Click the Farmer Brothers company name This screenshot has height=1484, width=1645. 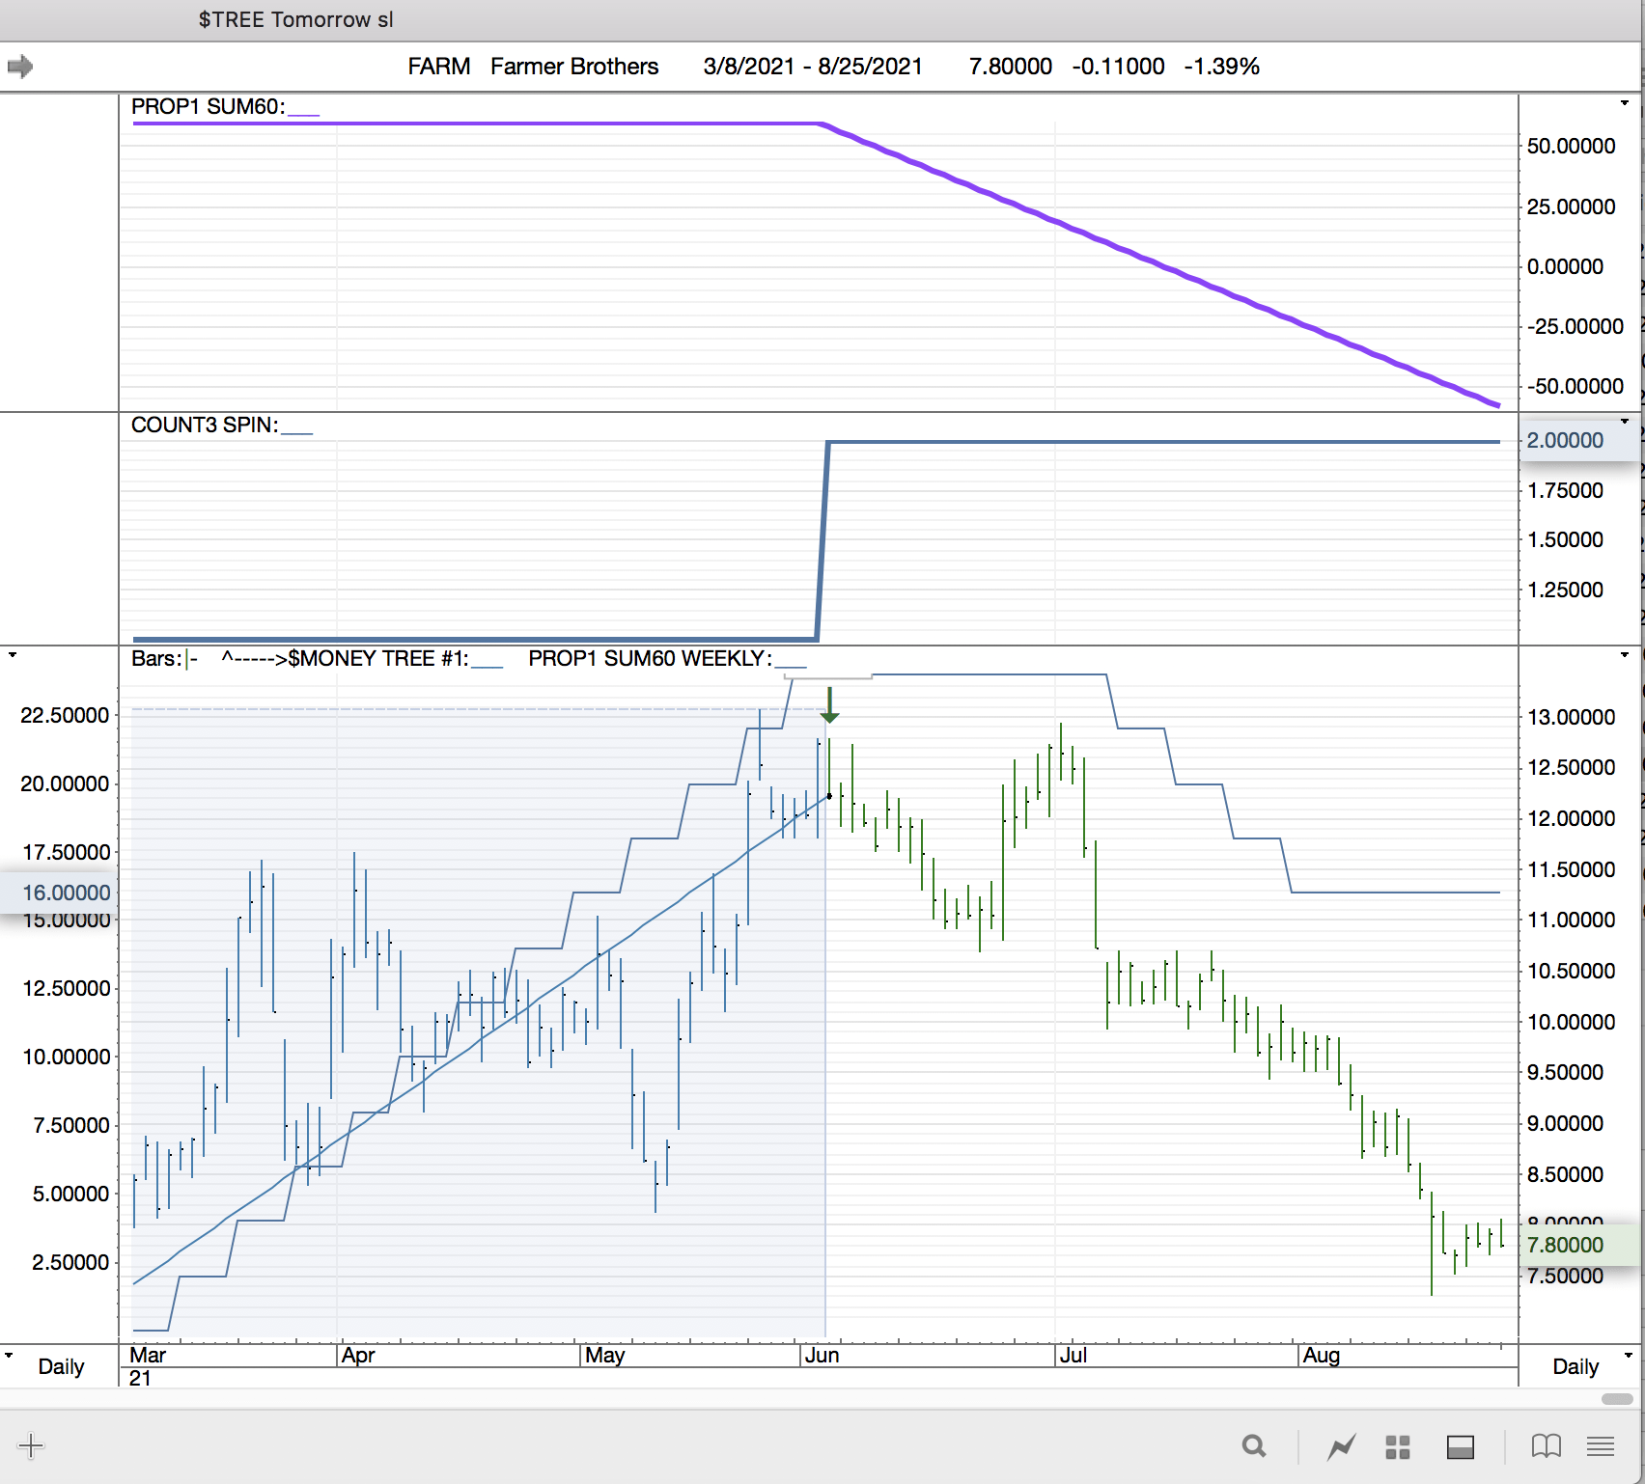(x=574, y=67)
